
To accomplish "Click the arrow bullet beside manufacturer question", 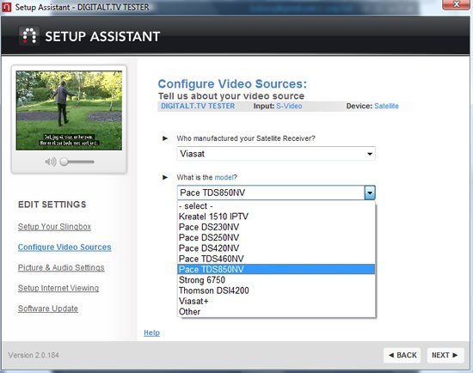I will click(x=165, y=138).
